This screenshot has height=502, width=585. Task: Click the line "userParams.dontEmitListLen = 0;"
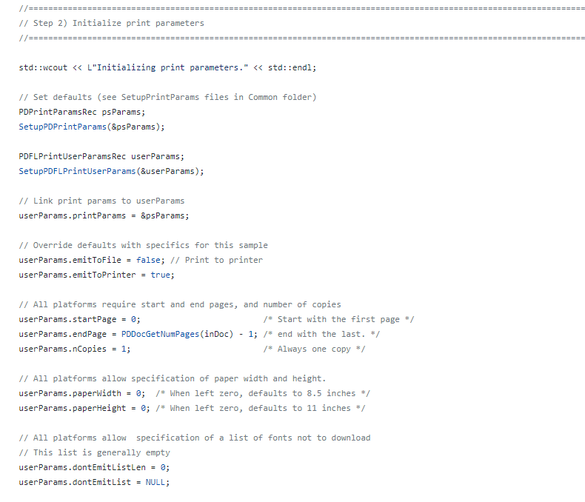(94, 467)
